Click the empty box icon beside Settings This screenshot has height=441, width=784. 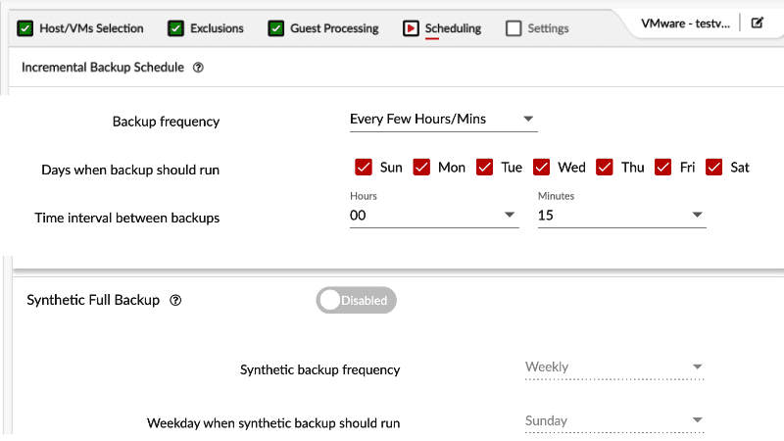point(514,28)
